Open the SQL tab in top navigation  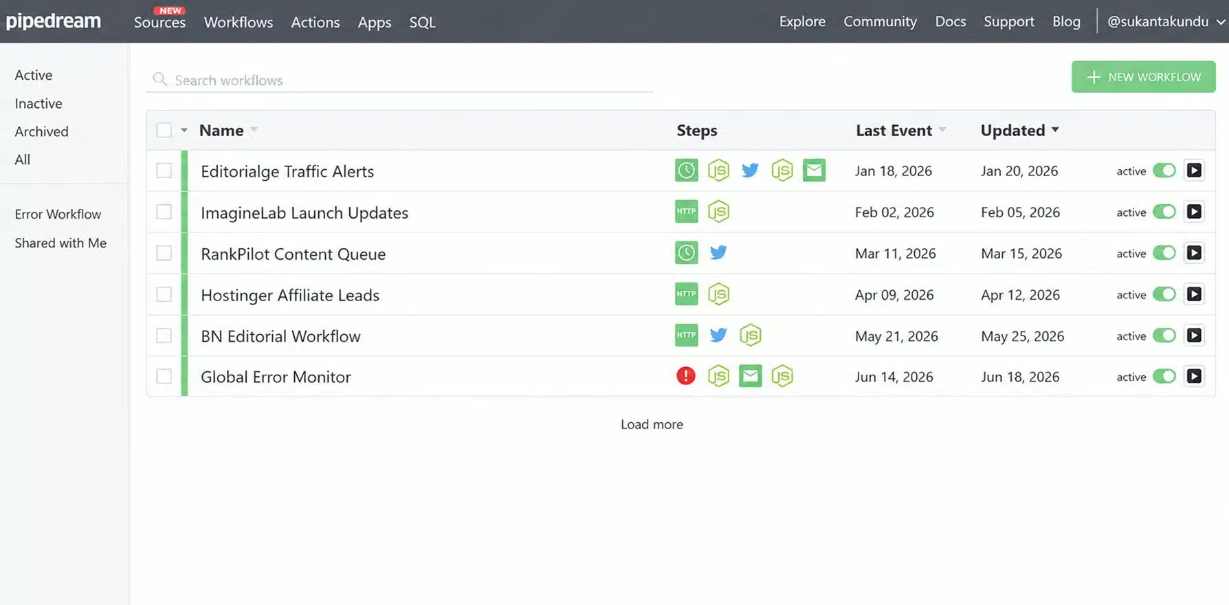[422, 22]
